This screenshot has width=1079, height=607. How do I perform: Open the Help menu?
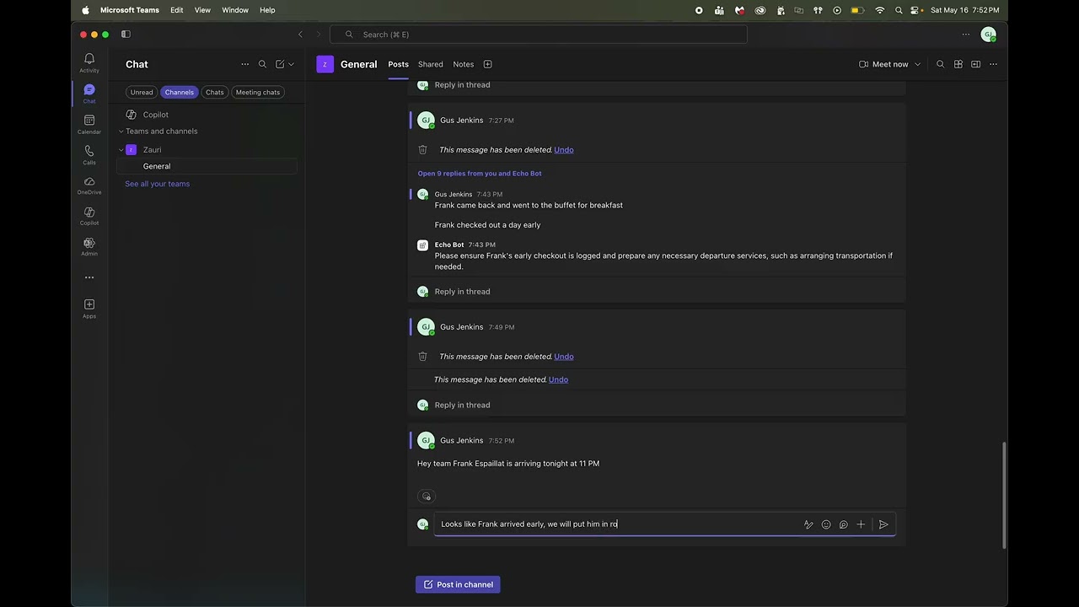point(267,10)
